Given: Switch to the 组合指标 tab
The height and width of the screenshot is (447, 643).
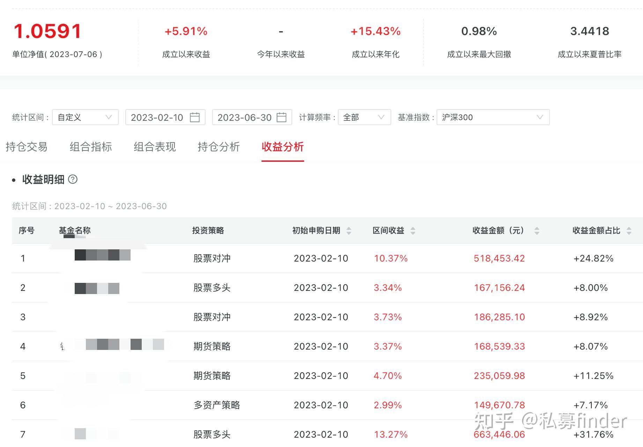Looking at the screenshot, I should [91, 147].
